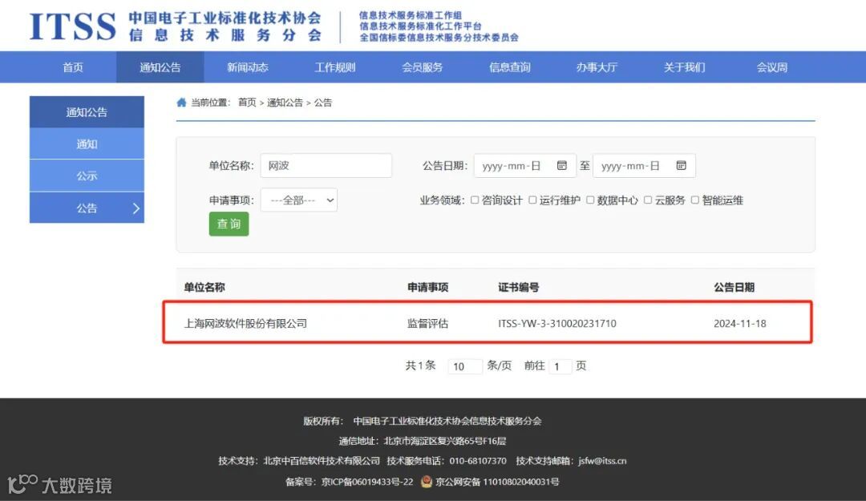
Task: Check the 云服务 checkbox
Action: tap(648, 200)
